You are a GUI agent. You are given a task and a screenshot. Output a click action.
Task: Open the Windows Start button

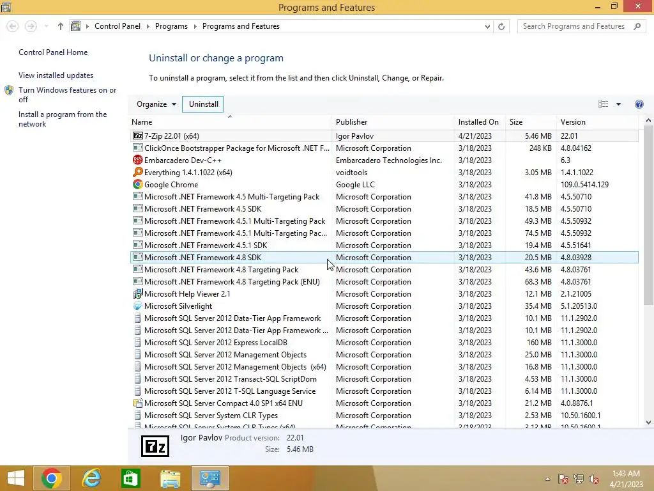16,478
